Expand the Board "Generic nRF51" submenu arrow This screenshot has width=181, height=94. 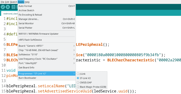(x=74, y=46)
